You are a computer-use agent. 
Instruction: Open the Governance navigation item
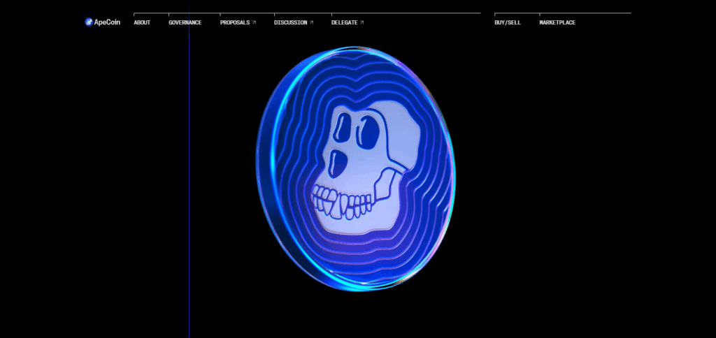(x=185, y=22)
